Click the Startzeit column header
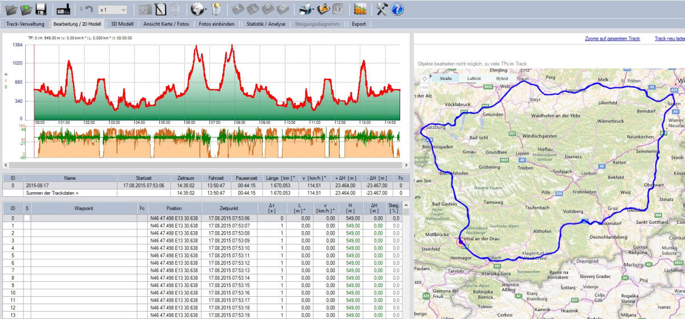685x319 pixels. 143,178
